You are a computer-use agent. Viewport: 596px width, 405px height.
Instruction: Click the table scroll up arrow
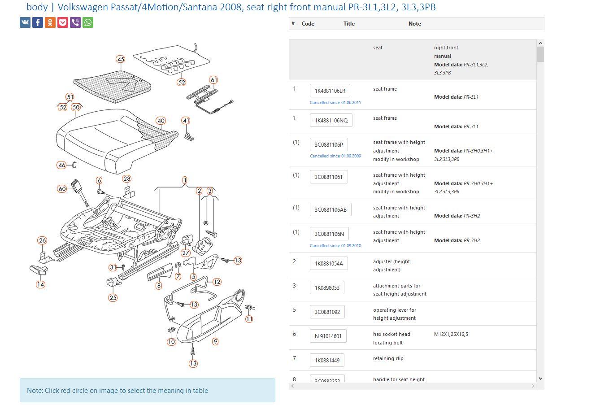pos(540,43)
